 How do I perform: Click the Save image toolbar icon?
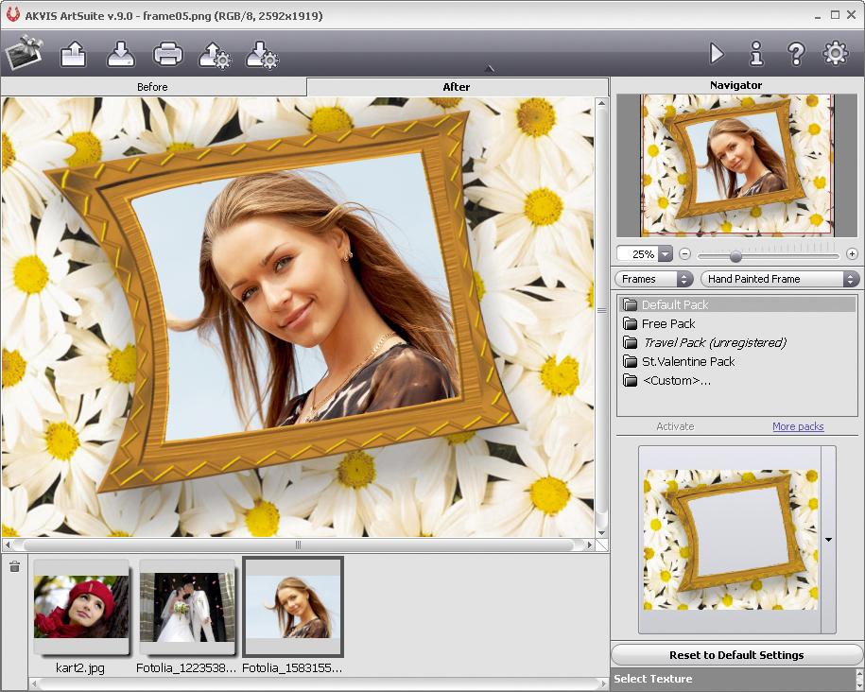[121, 55]
